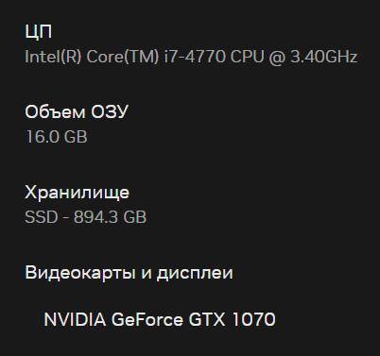Screen dimensions: 380x356
Task: Click the Core(TM) text in CPU line
Action: [123, 57]
